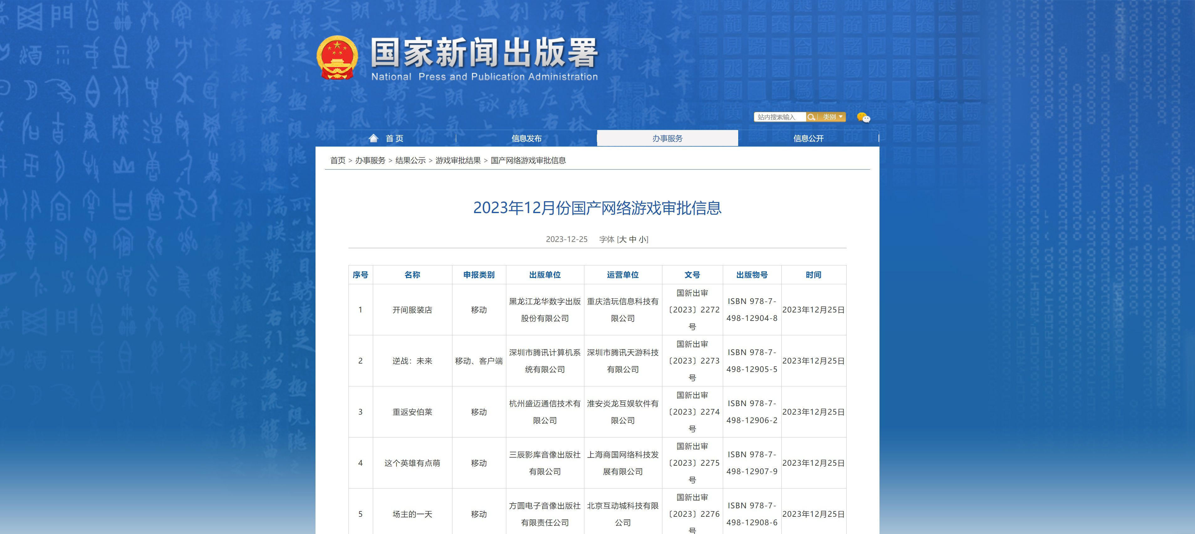Click operator 北京互动城科技有限公司
Viewport: 1195px width, 534px height.
[x=623, y=514]
